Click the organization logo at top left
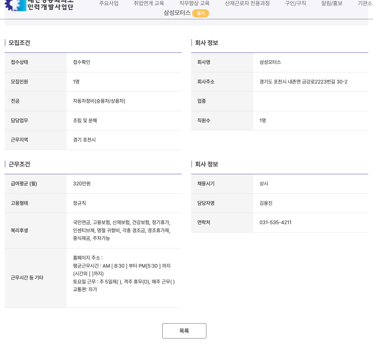This screenshot has height=354, width=373. pos(39,5)
